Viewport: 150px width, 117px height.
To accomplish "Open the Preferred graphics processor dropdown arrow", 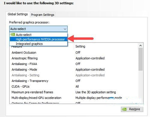I will (65, 29).
